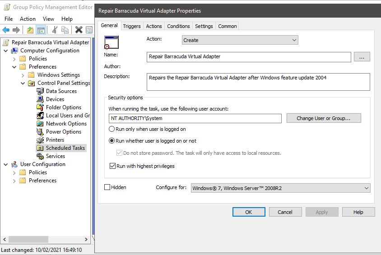Viewport: 381px width, 255px height.
Task: Expand Preferences under User Configuration
Action: 14,181
